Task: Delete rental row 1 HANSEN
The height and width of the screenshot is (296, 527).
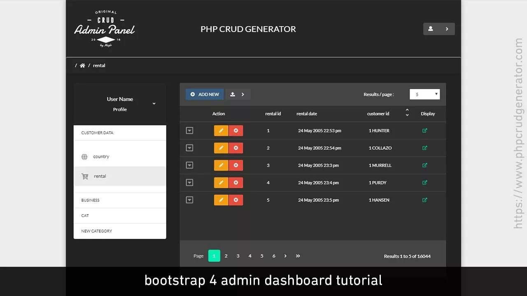Action: tap(236, 200)
